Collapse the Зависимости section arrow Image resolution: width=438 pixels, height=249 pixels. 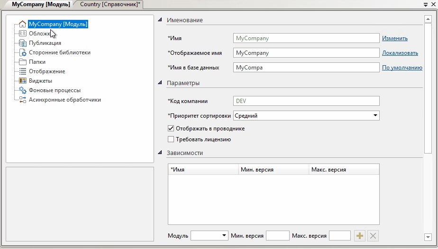[x=160, y=153]
